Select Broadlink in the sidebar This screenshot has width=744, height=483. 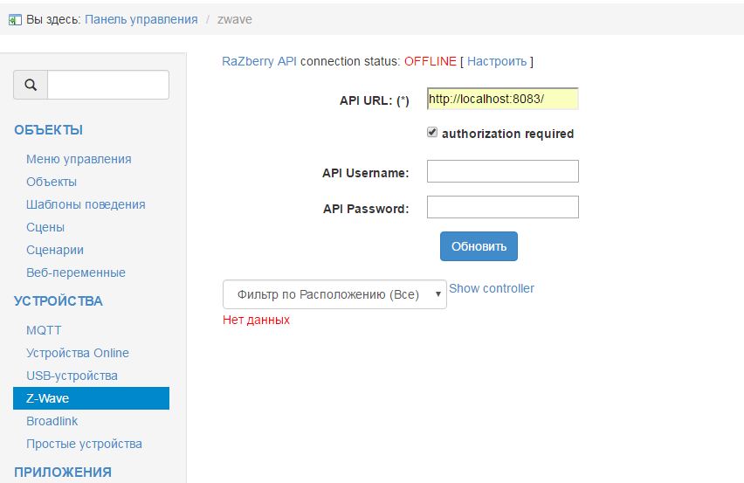[52, 421]
